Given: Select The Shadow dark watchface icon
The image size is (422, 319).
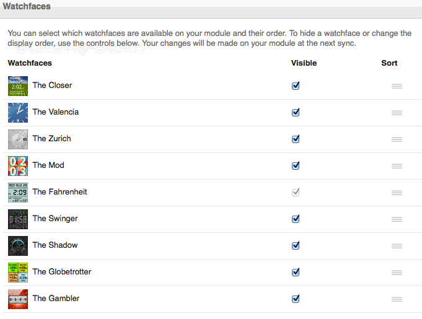Looking at the screenshot, I should (18, 245).
